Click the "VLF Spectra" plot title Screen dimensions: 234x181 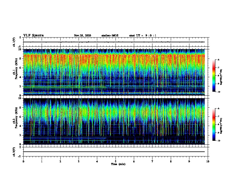[33, 35]
